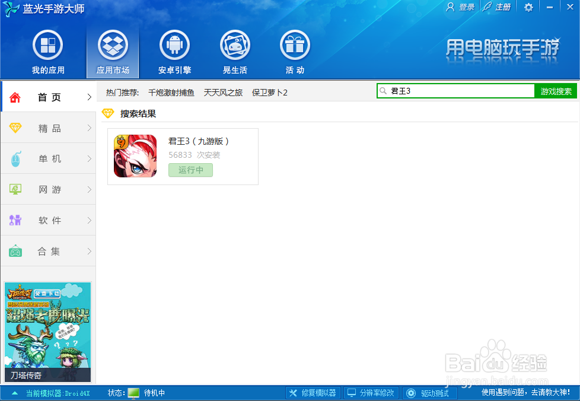Click the 分辨率修改 button label
The width and height of the screenshot is (580, 401).
pyautogui.click(x=377, y=393)
